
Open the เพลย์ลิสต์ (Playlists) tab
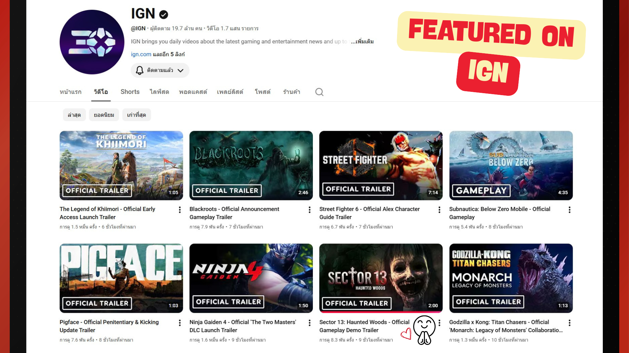pos(230,92)
